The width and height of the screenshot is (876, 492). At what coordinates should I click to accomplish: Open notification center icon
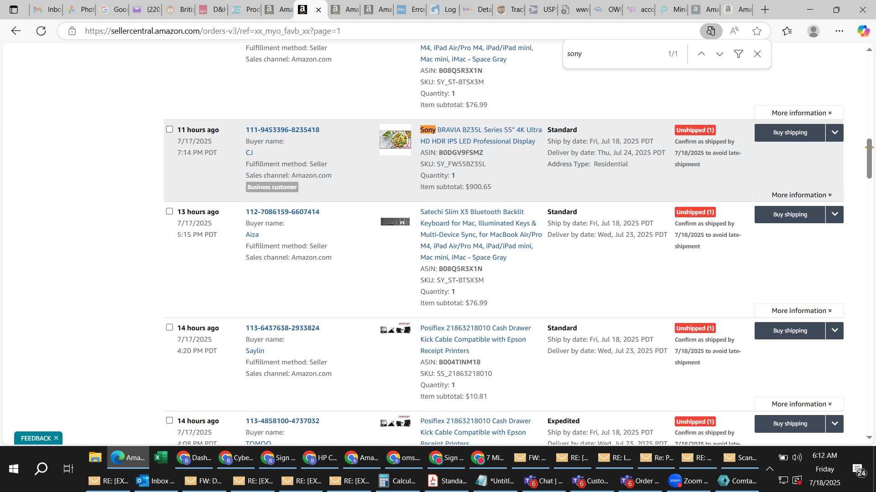[x=859, y=470]
